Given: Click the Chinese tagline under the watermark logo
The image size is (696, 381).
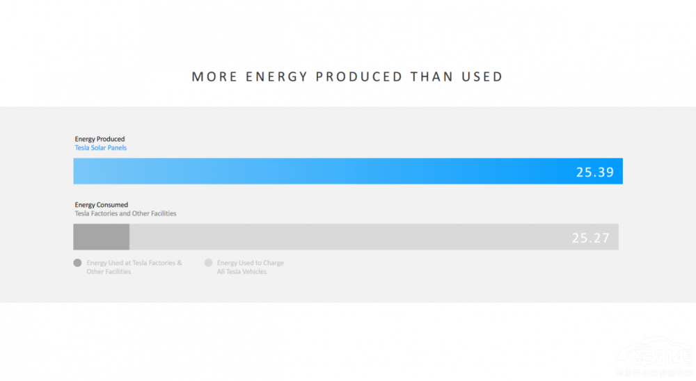Looking at the screenshot, I should point(654,374).
